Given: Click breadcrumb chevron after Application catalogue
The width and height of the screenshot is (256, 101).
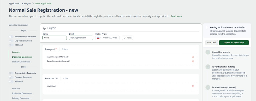Looking at the screenshot, I should point(33,3).
